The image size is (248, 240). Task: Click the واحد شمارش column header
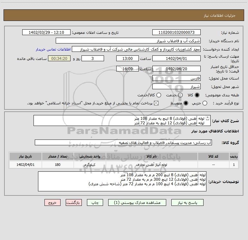click(90, 156)
